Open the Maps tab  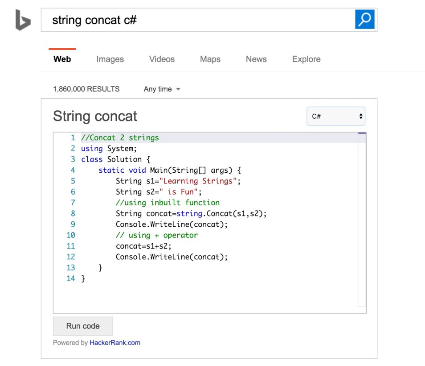(x=210, y=59)
